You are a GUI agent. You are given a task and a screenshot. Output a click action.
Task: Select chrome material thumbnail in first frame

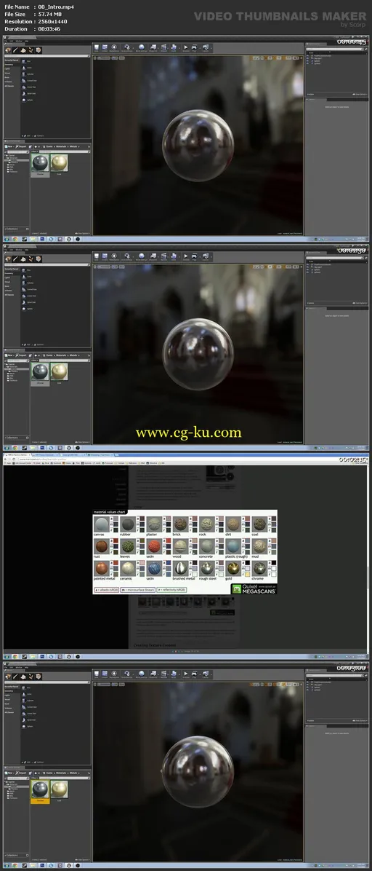[x=40, y=165]
